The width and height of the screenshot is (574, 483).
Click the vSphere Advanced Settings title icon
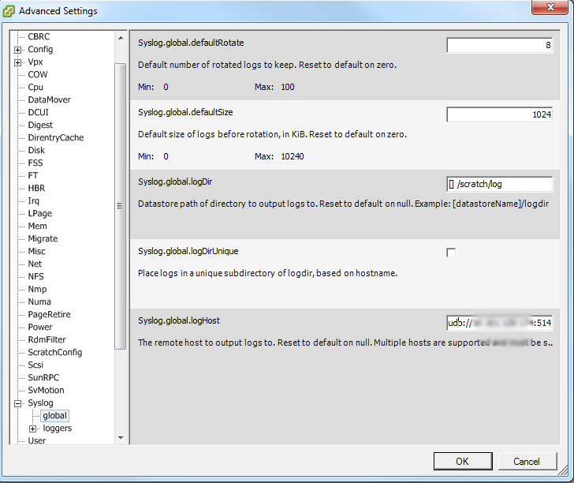tap(9, 11)
